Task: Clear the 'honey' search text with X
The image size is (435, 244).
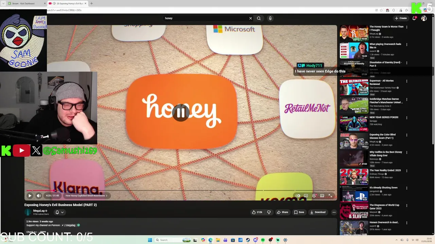Action: pos(250,18)
